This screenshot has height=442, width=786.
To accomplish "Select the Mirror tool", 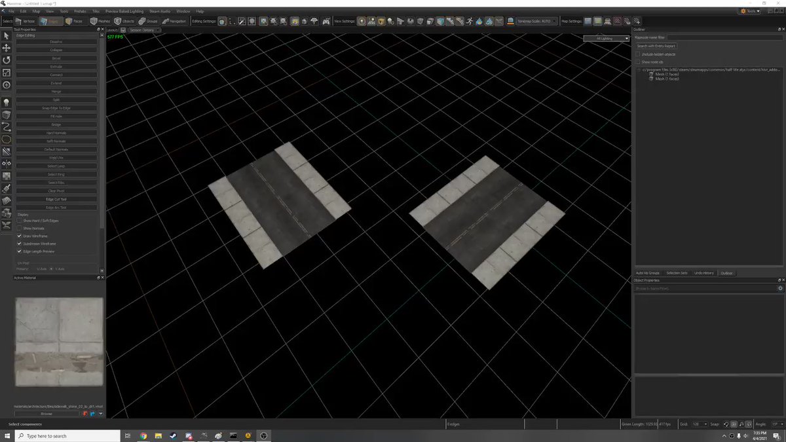I will (7, 164).
